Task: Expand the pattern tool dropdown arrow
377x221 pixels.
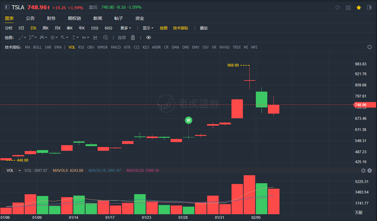Action: click(46, 37)
